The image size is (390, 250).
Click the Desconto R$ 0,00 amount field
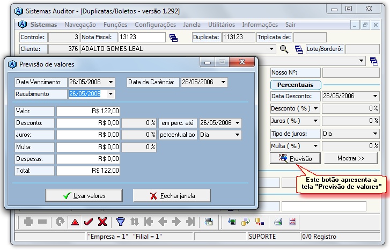tap(89, 123)
